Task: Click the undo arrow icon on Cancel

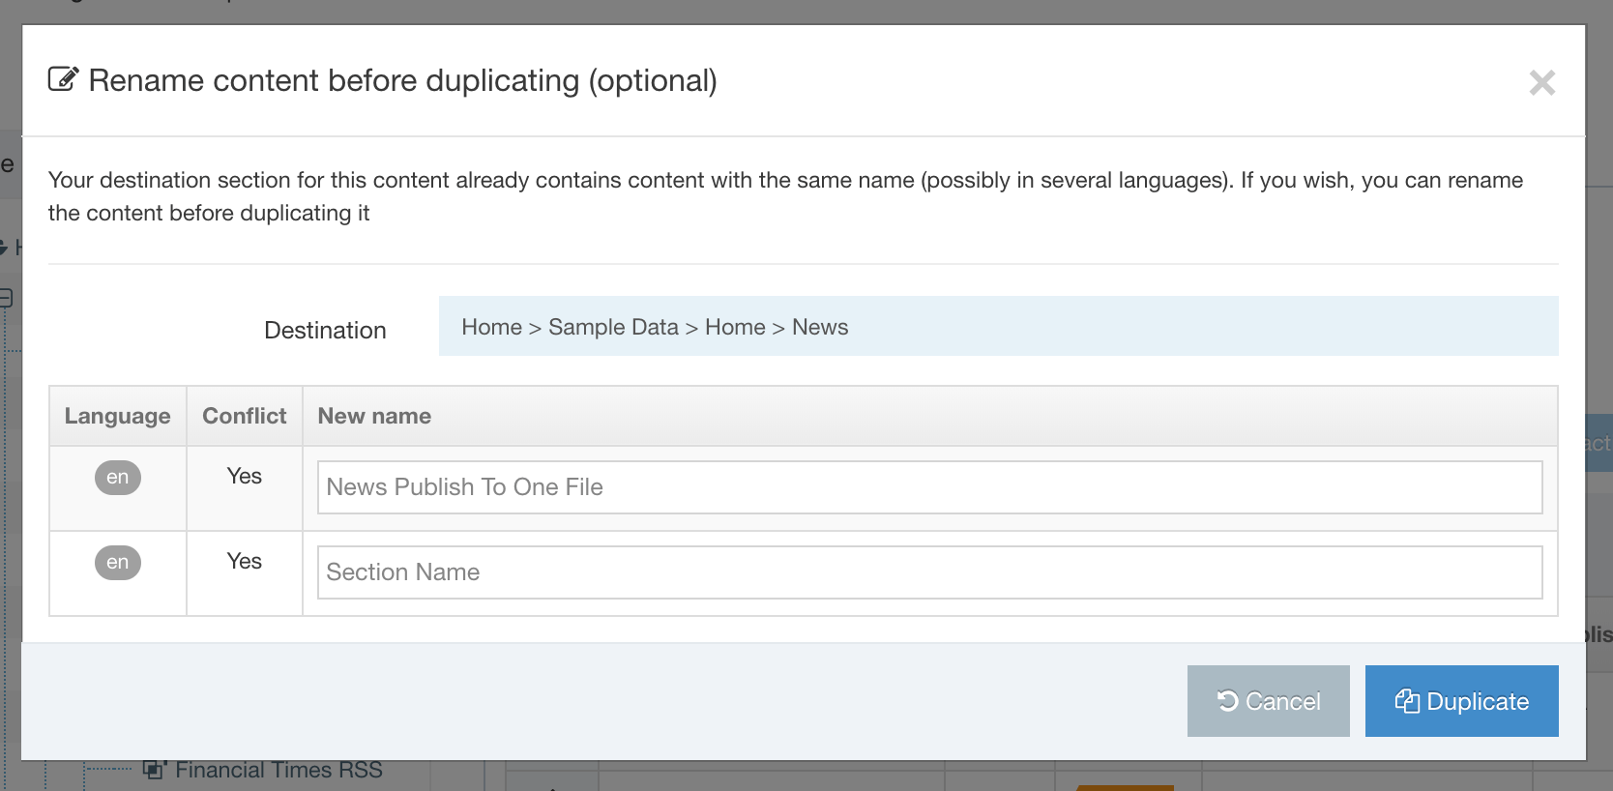Action: point(1227,701)
